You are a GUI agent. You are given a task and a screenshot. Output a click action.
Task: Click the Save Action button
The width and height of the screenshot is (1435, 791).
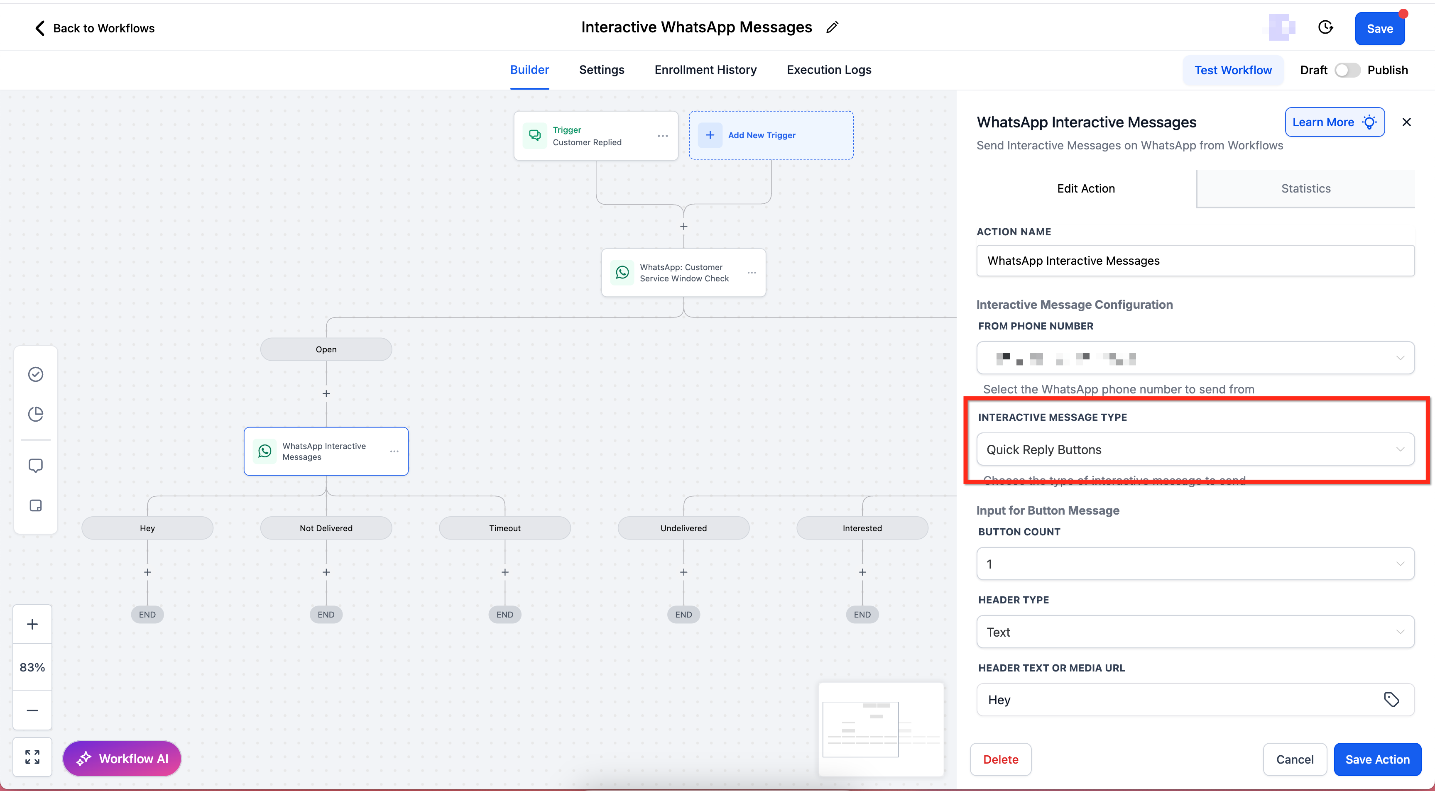[1377, 759]
